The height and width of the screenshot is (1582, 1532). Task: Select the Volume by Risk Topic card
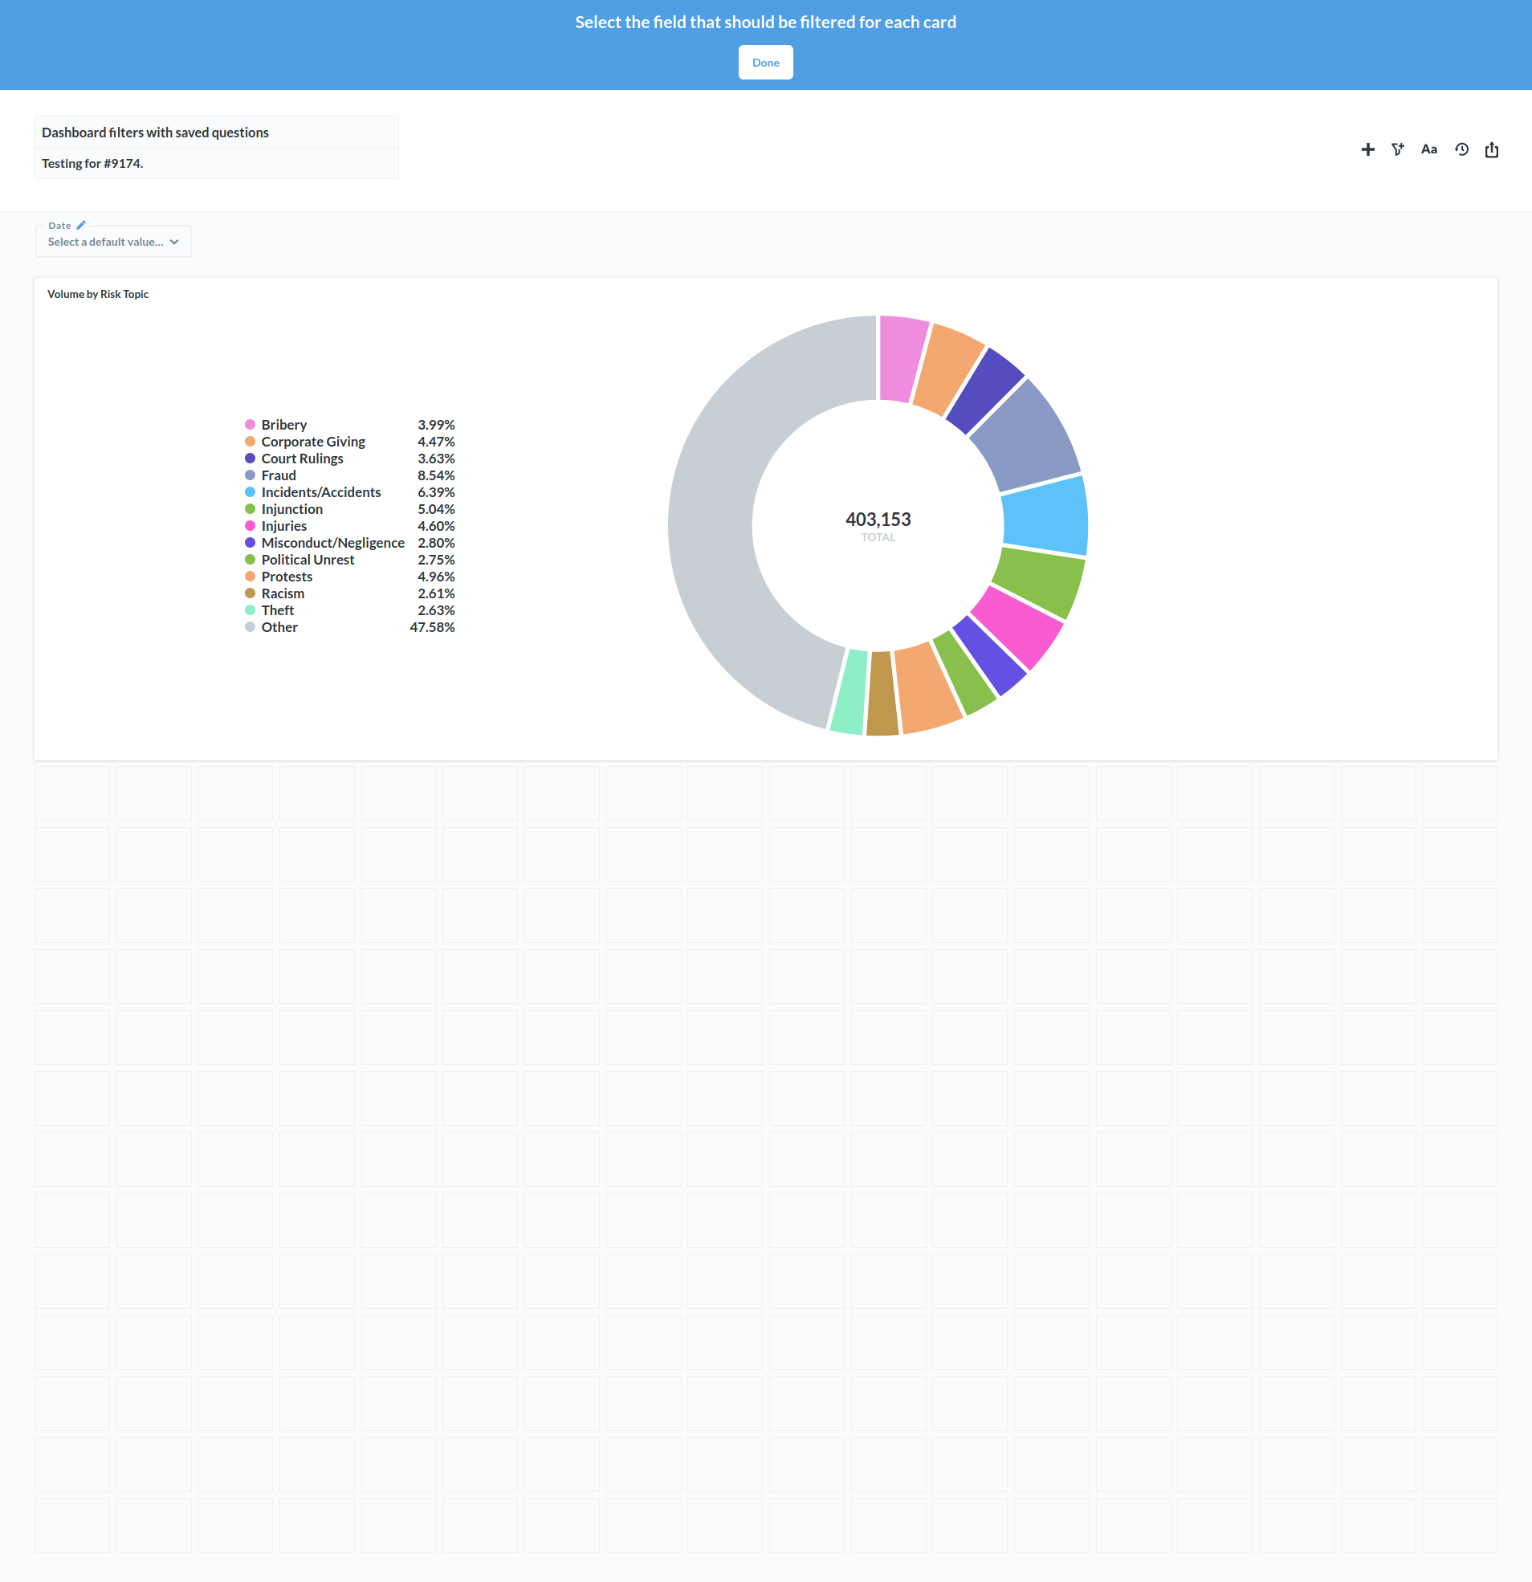click(x=98, y=294)
